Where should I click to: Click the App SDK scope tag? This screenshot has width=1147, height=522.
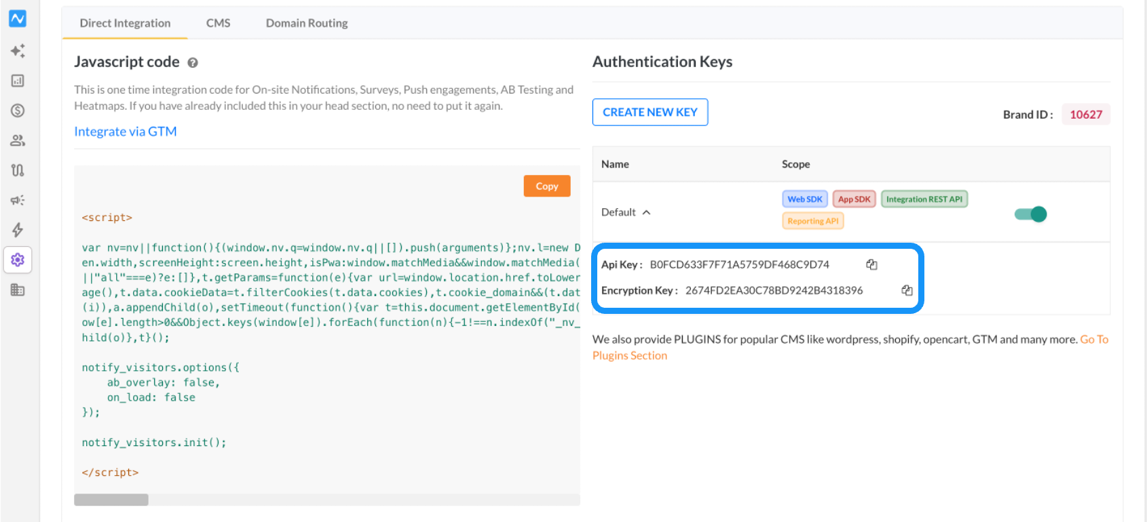pos(854,199)
